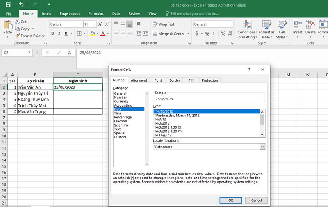Viewport: 328px width, 207px height.
Task: Click the Insert Function fx icon
Action: coord(69,53)
